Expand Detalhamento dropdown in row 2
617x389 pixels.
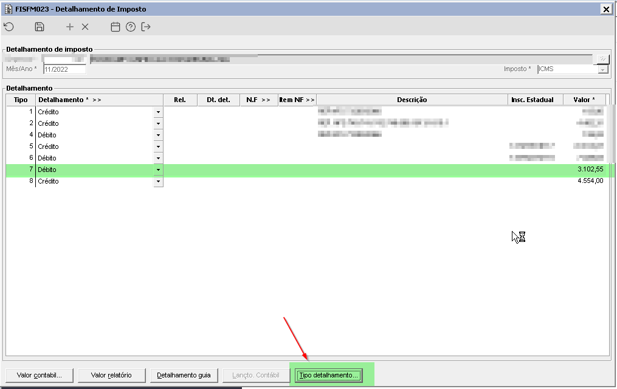[x=158, y=123]
